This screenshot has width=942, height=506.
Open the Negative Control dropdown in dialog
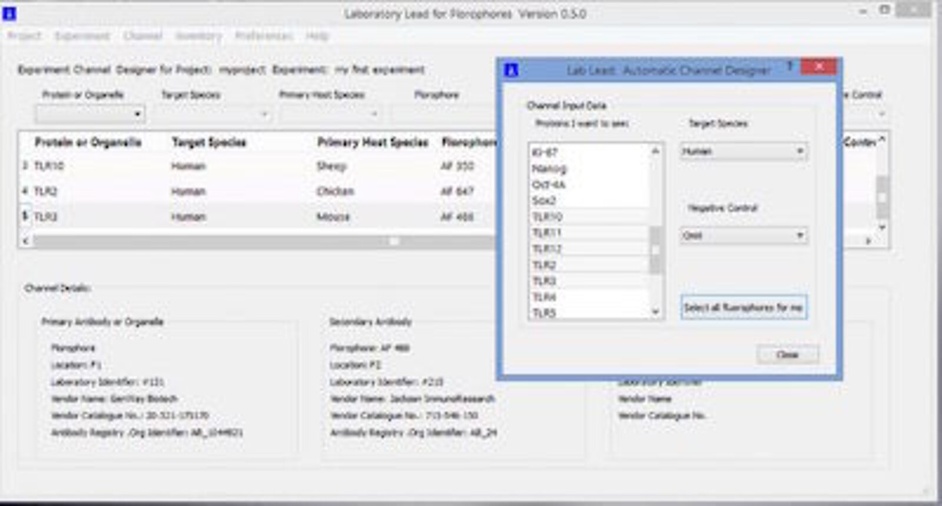743,235
